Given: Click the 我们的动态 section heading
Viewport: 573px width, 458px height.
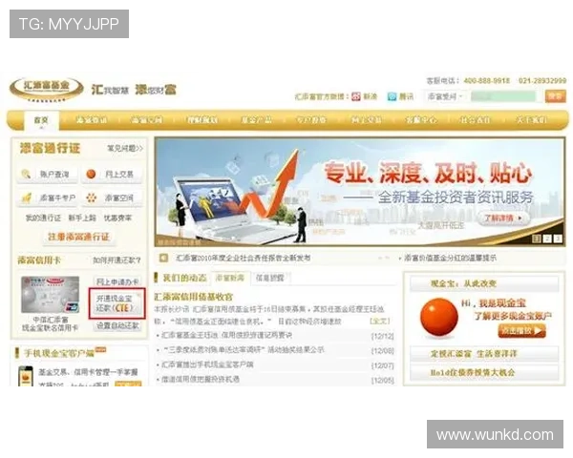Looking at the screenshot, I should 184,278.
